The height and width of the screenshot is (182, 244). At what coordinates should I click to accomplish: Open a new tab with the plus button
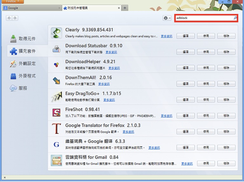[125, 8]
